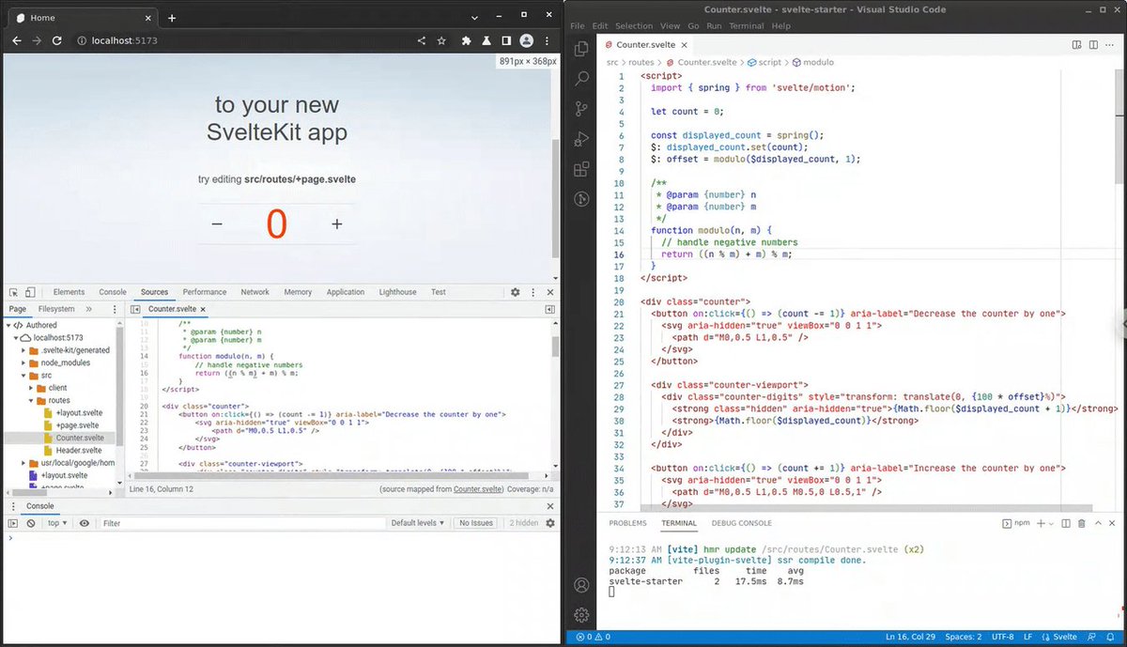Close the Counter.svelte tab in VS Code
The image size is (1127, 647).
point(686,44)
